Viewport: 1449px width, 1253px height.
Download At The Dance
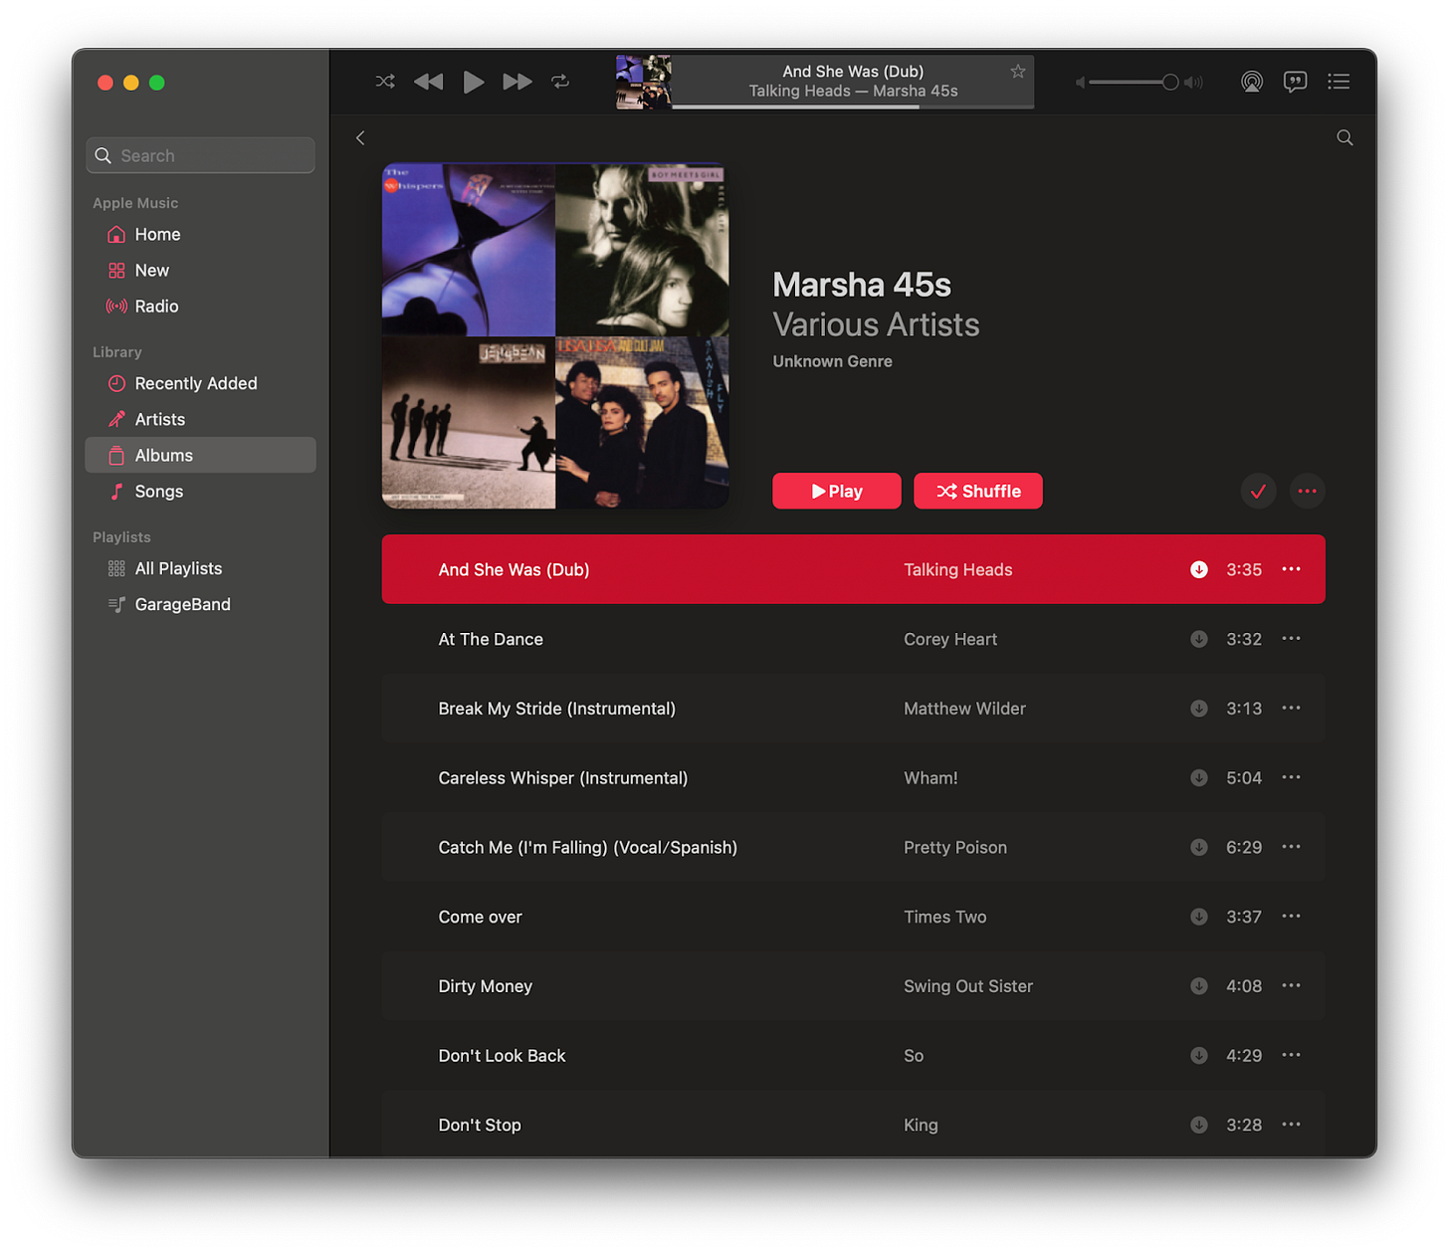point(1198,639)
